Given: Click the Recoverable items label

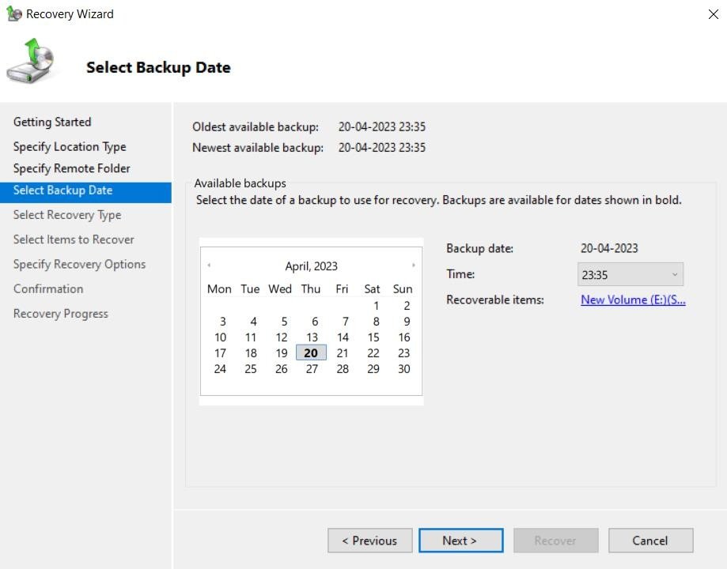Looking at the screenshot, I should (x=495, y=300).
